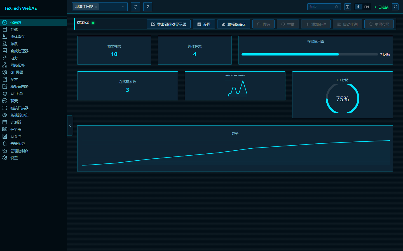403x251 pixels.
Task: Click the 重置布局 reset layout button
Action: (379, 24)
